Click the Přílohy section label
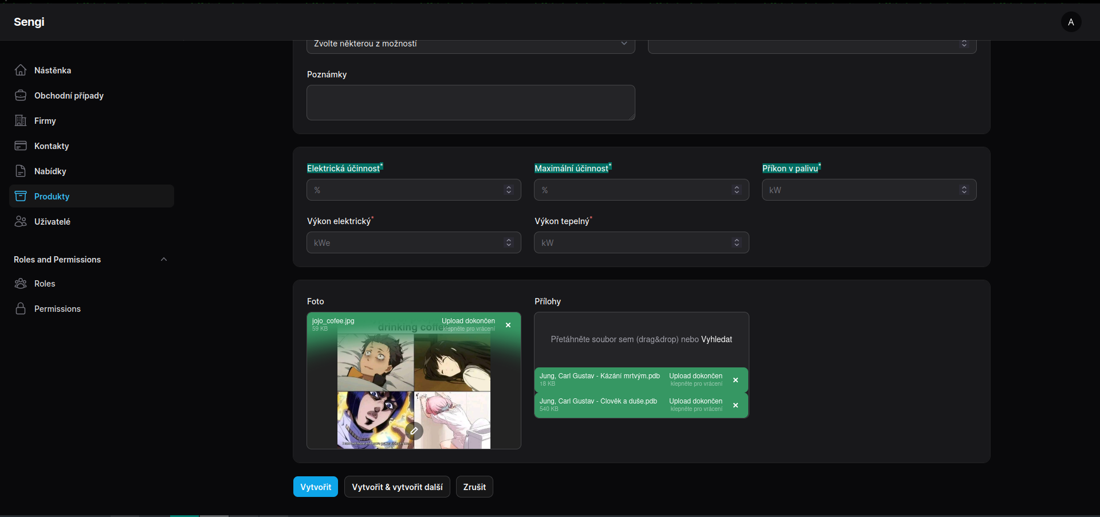The image size is (1100, 517). pos(548,301)
